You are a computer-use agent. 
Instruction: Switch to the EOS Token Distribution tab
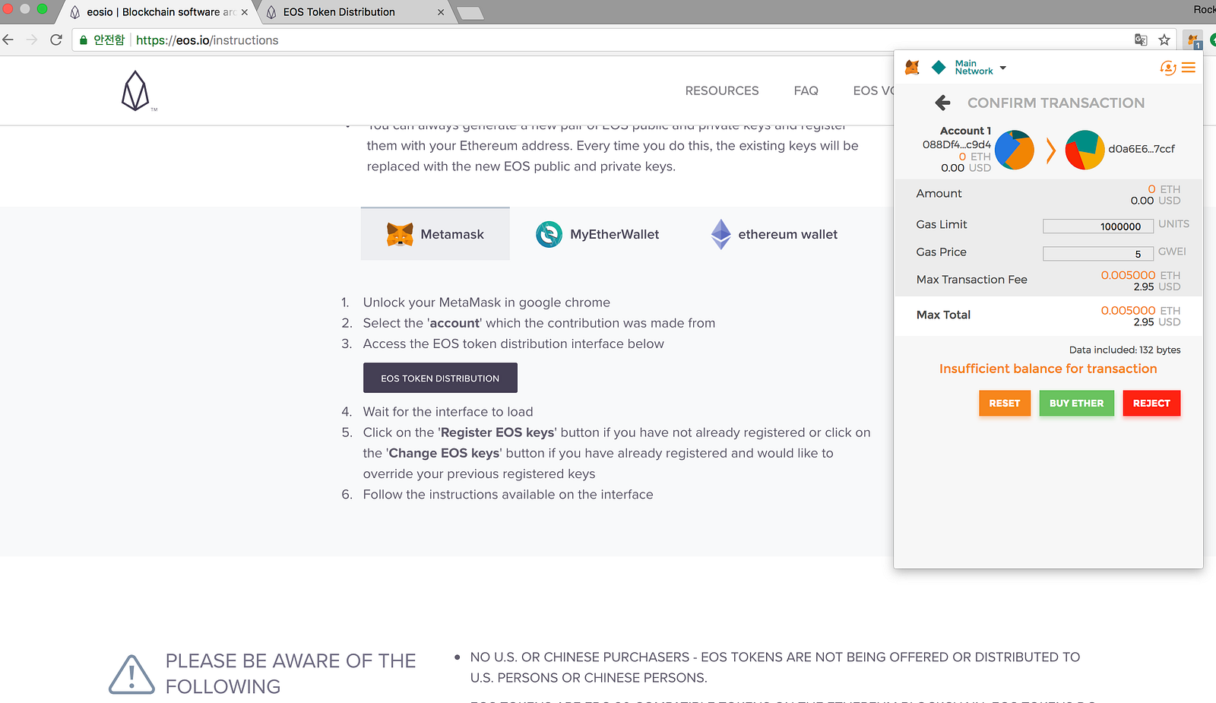pos(353,12)
